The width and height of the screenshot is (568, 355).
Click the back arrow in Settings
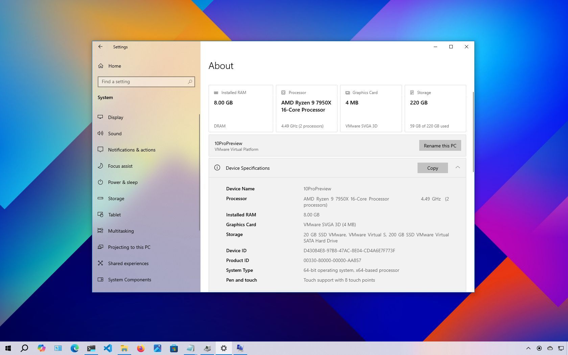(100, 47)
